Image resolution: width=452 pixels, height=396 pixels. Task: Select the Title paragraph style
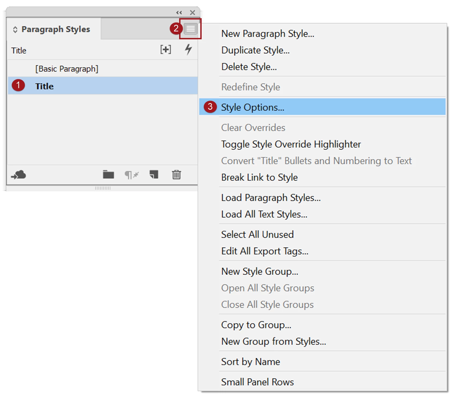coord(103,86)
